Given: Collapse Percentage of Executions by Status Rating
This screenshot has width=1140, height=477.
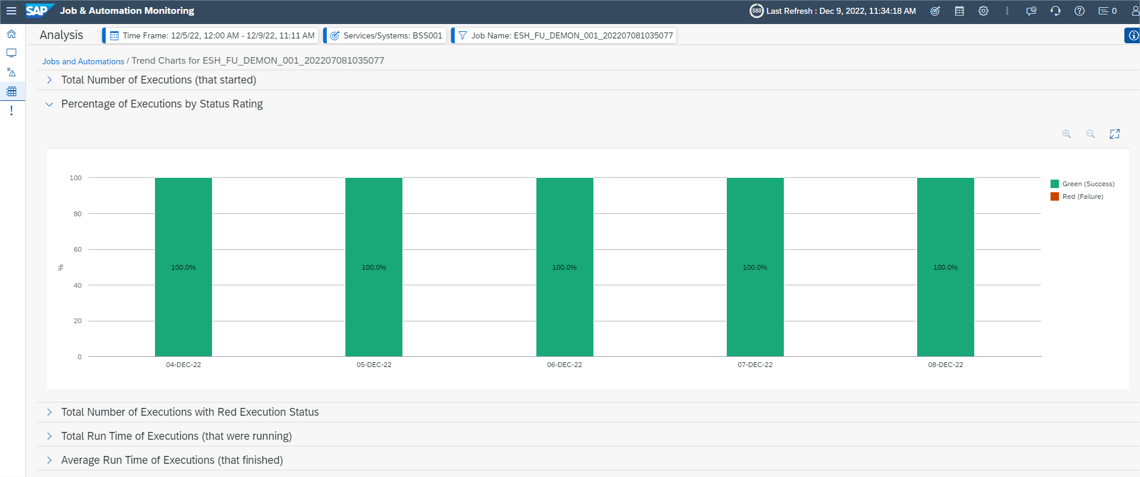Looking at the screenshot, I should click(x=162, y=104).
